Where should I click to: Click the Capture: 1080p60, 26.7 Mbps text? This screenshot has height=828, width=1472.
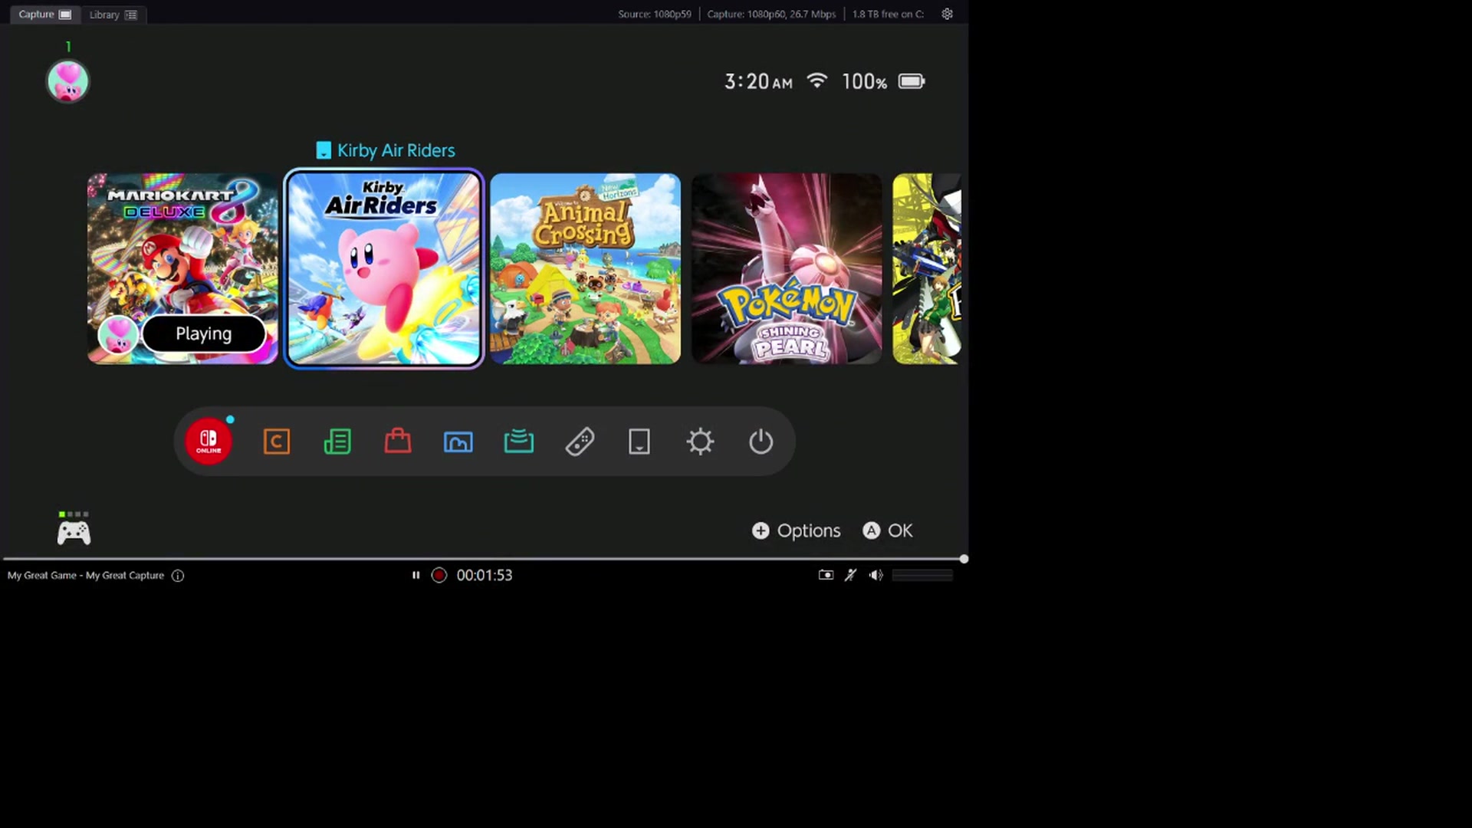(x=771, y=15)
